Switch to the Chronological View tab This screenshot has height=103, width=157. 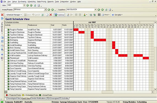coord(13,98)
